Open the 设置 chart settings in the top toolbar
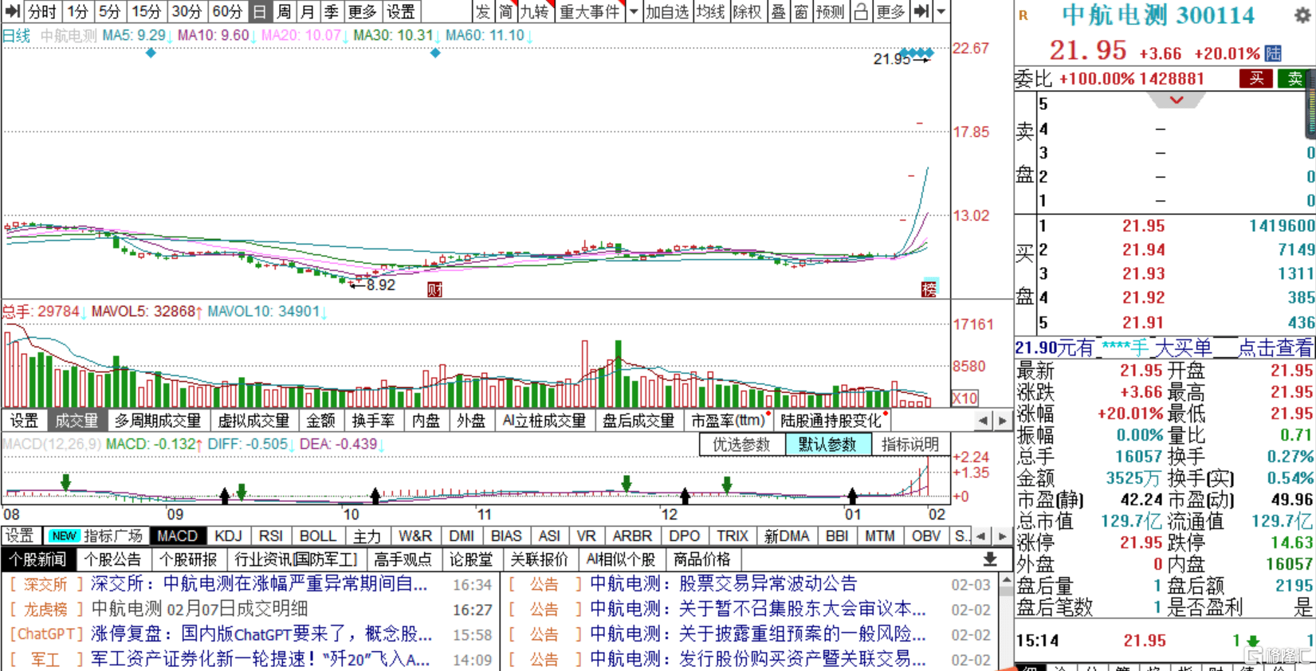 coord(400,11)
